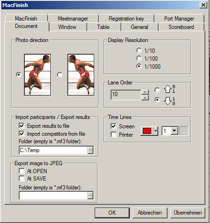Open the time line width dropdown
Image resolution: width=210 pixels, height=223 pixels.
pyautogui.click(x=175, y=131)
